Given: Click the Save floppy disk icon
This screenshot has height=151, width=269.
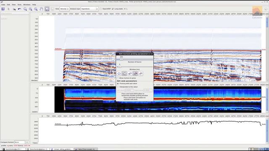Looking at the screenshot, I should coord(3,9).
